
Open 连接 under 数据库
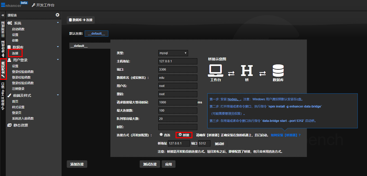coord(15,53)
